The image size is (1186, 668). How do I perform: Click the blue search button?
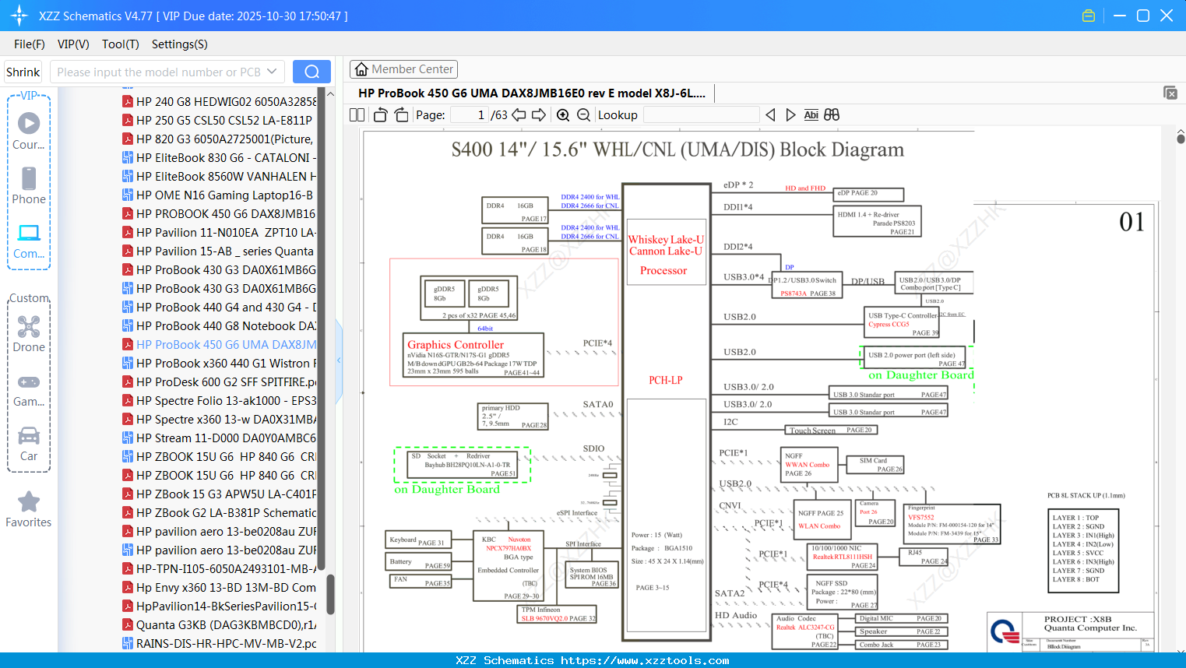point(311,72)
